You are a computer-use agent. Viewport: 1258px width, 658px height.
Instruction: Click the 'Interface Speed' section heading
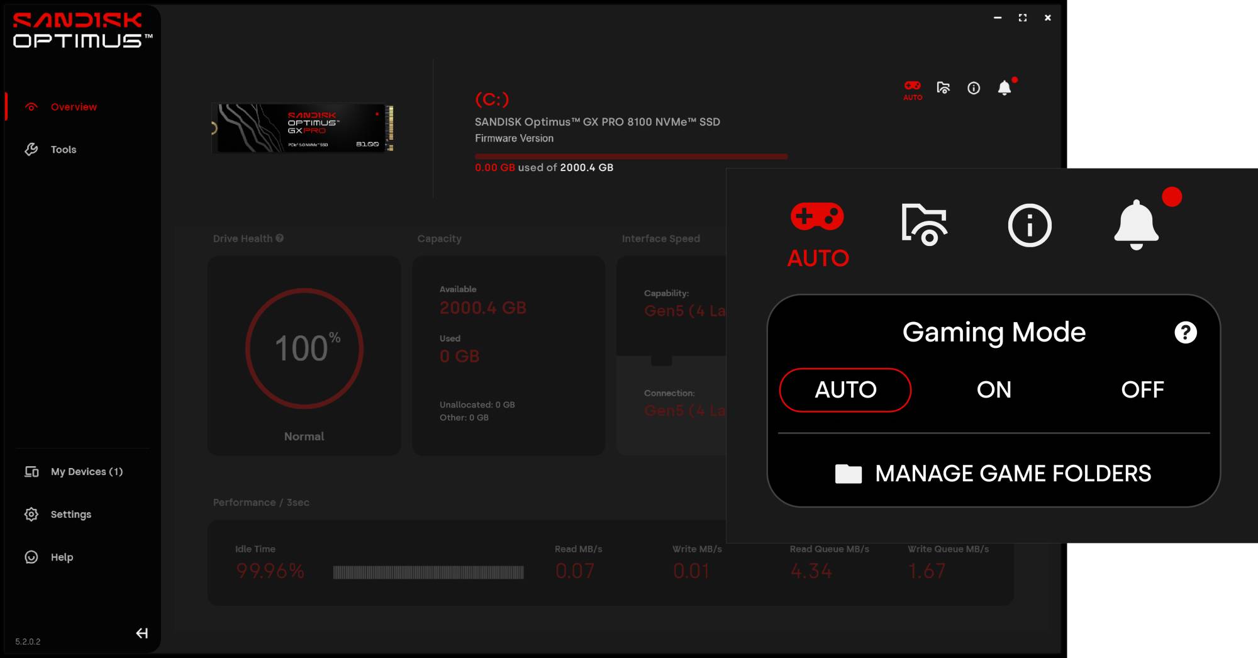click(x=661, y=239)
